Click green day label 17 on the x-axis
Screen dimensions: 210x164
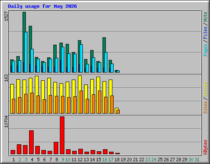pos(111,159)
